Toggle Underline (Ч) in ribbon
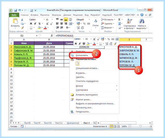Viewport: 165px width, 138px height. [39, 24]
